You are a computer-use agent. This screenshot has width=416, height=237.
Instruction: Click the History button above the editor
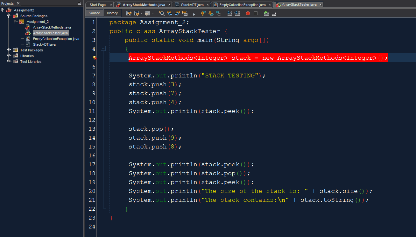point(112,13)
